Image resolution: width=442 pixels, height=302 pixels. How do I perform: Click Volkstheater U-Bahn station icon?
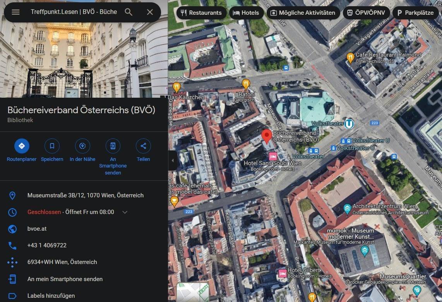click(349, 124)
